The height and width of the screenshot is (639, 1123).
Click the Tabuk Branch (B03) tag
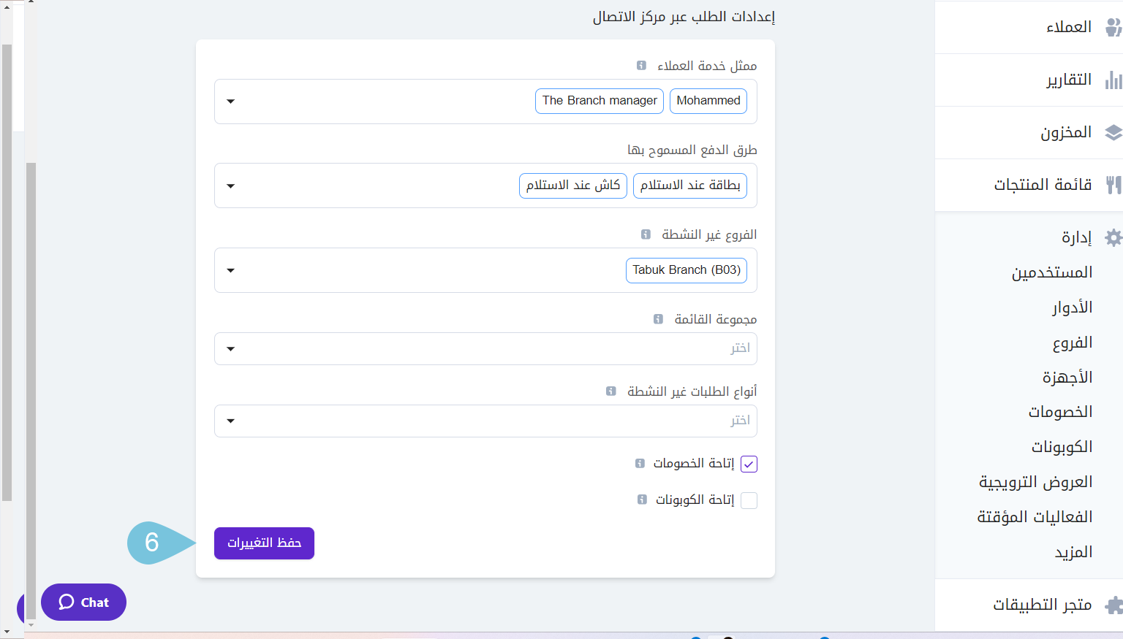click(x=686, y=269)
